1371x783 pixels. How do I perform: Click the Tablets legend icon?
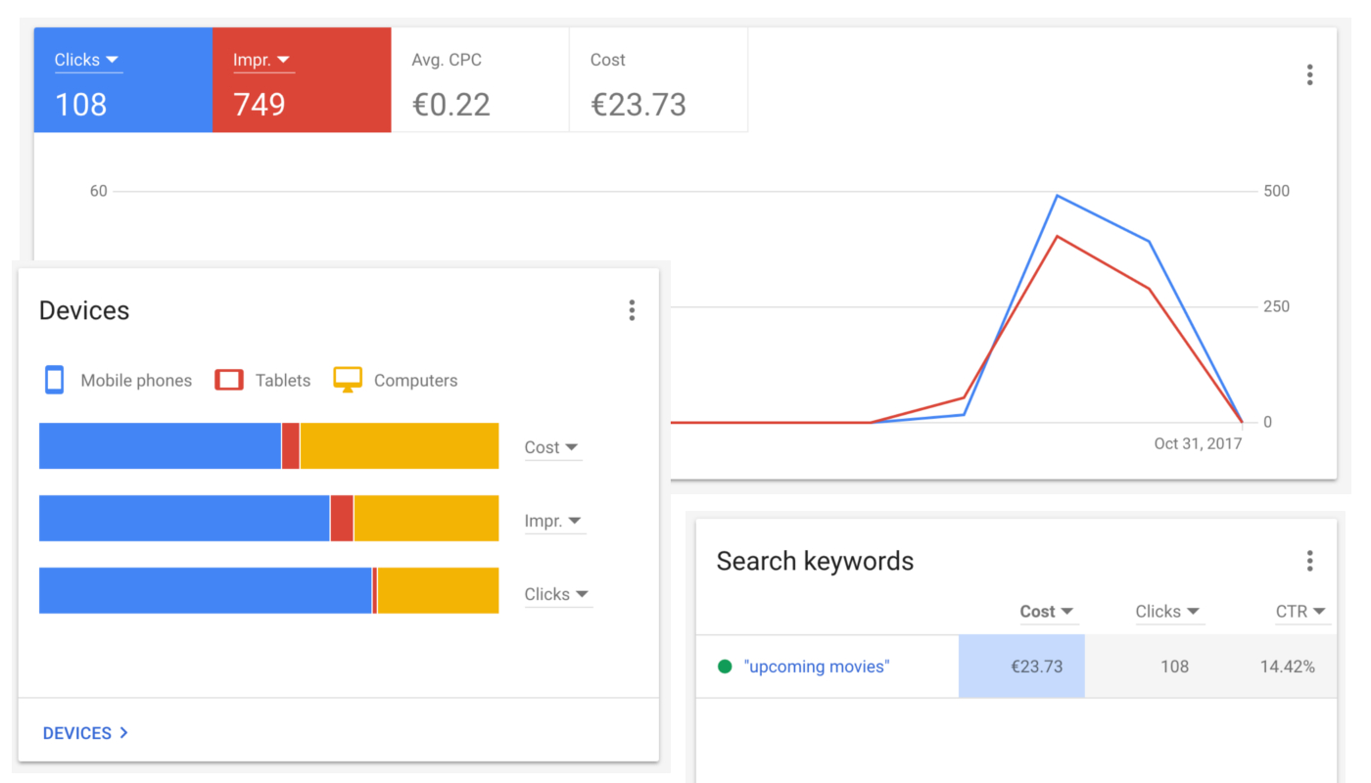tap(229, 380)
